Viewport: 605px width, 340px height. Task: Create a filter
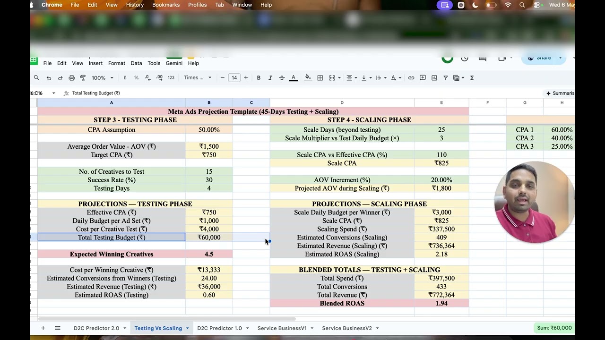click(x=446, y=78)
